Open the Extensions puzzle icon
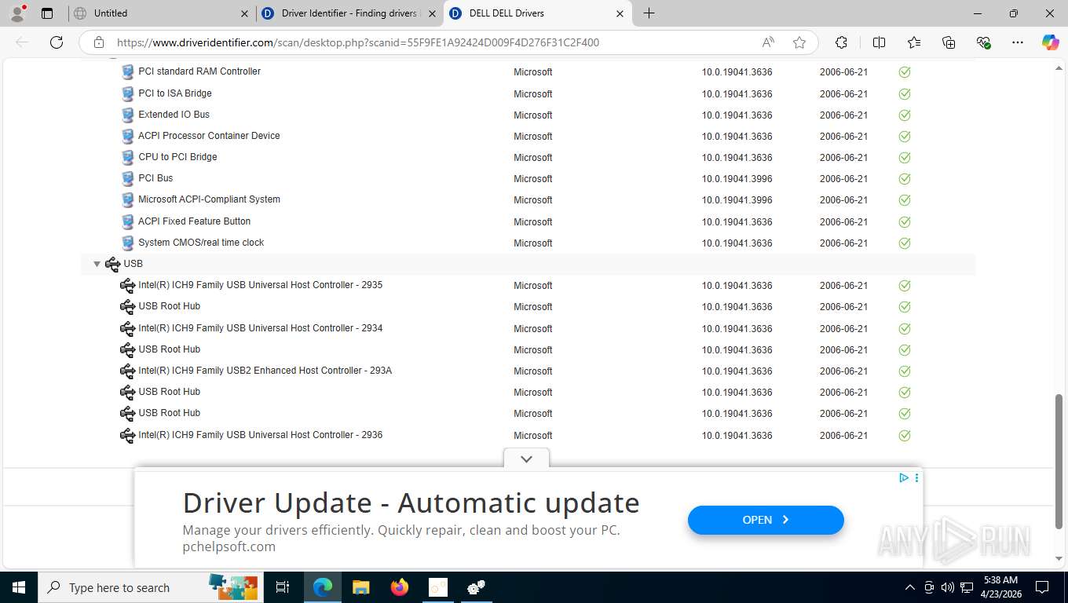Image resolution: width=1068 pixels, height=603 pixels. click(841, 42)
